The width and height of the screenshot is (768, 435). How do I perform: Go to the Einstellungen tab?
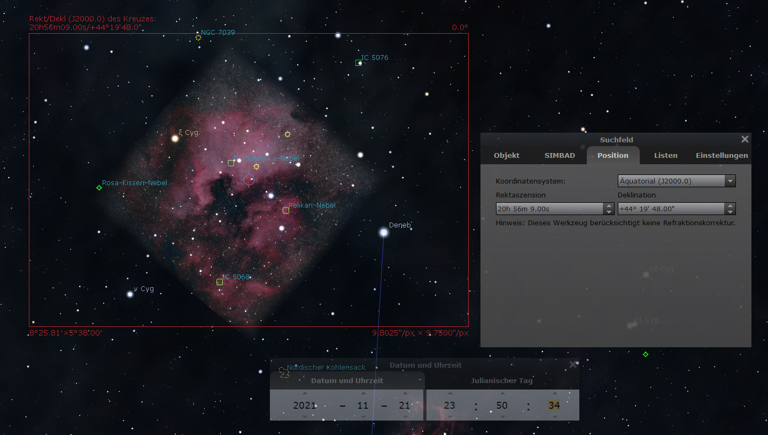click(x=722, y=155)
